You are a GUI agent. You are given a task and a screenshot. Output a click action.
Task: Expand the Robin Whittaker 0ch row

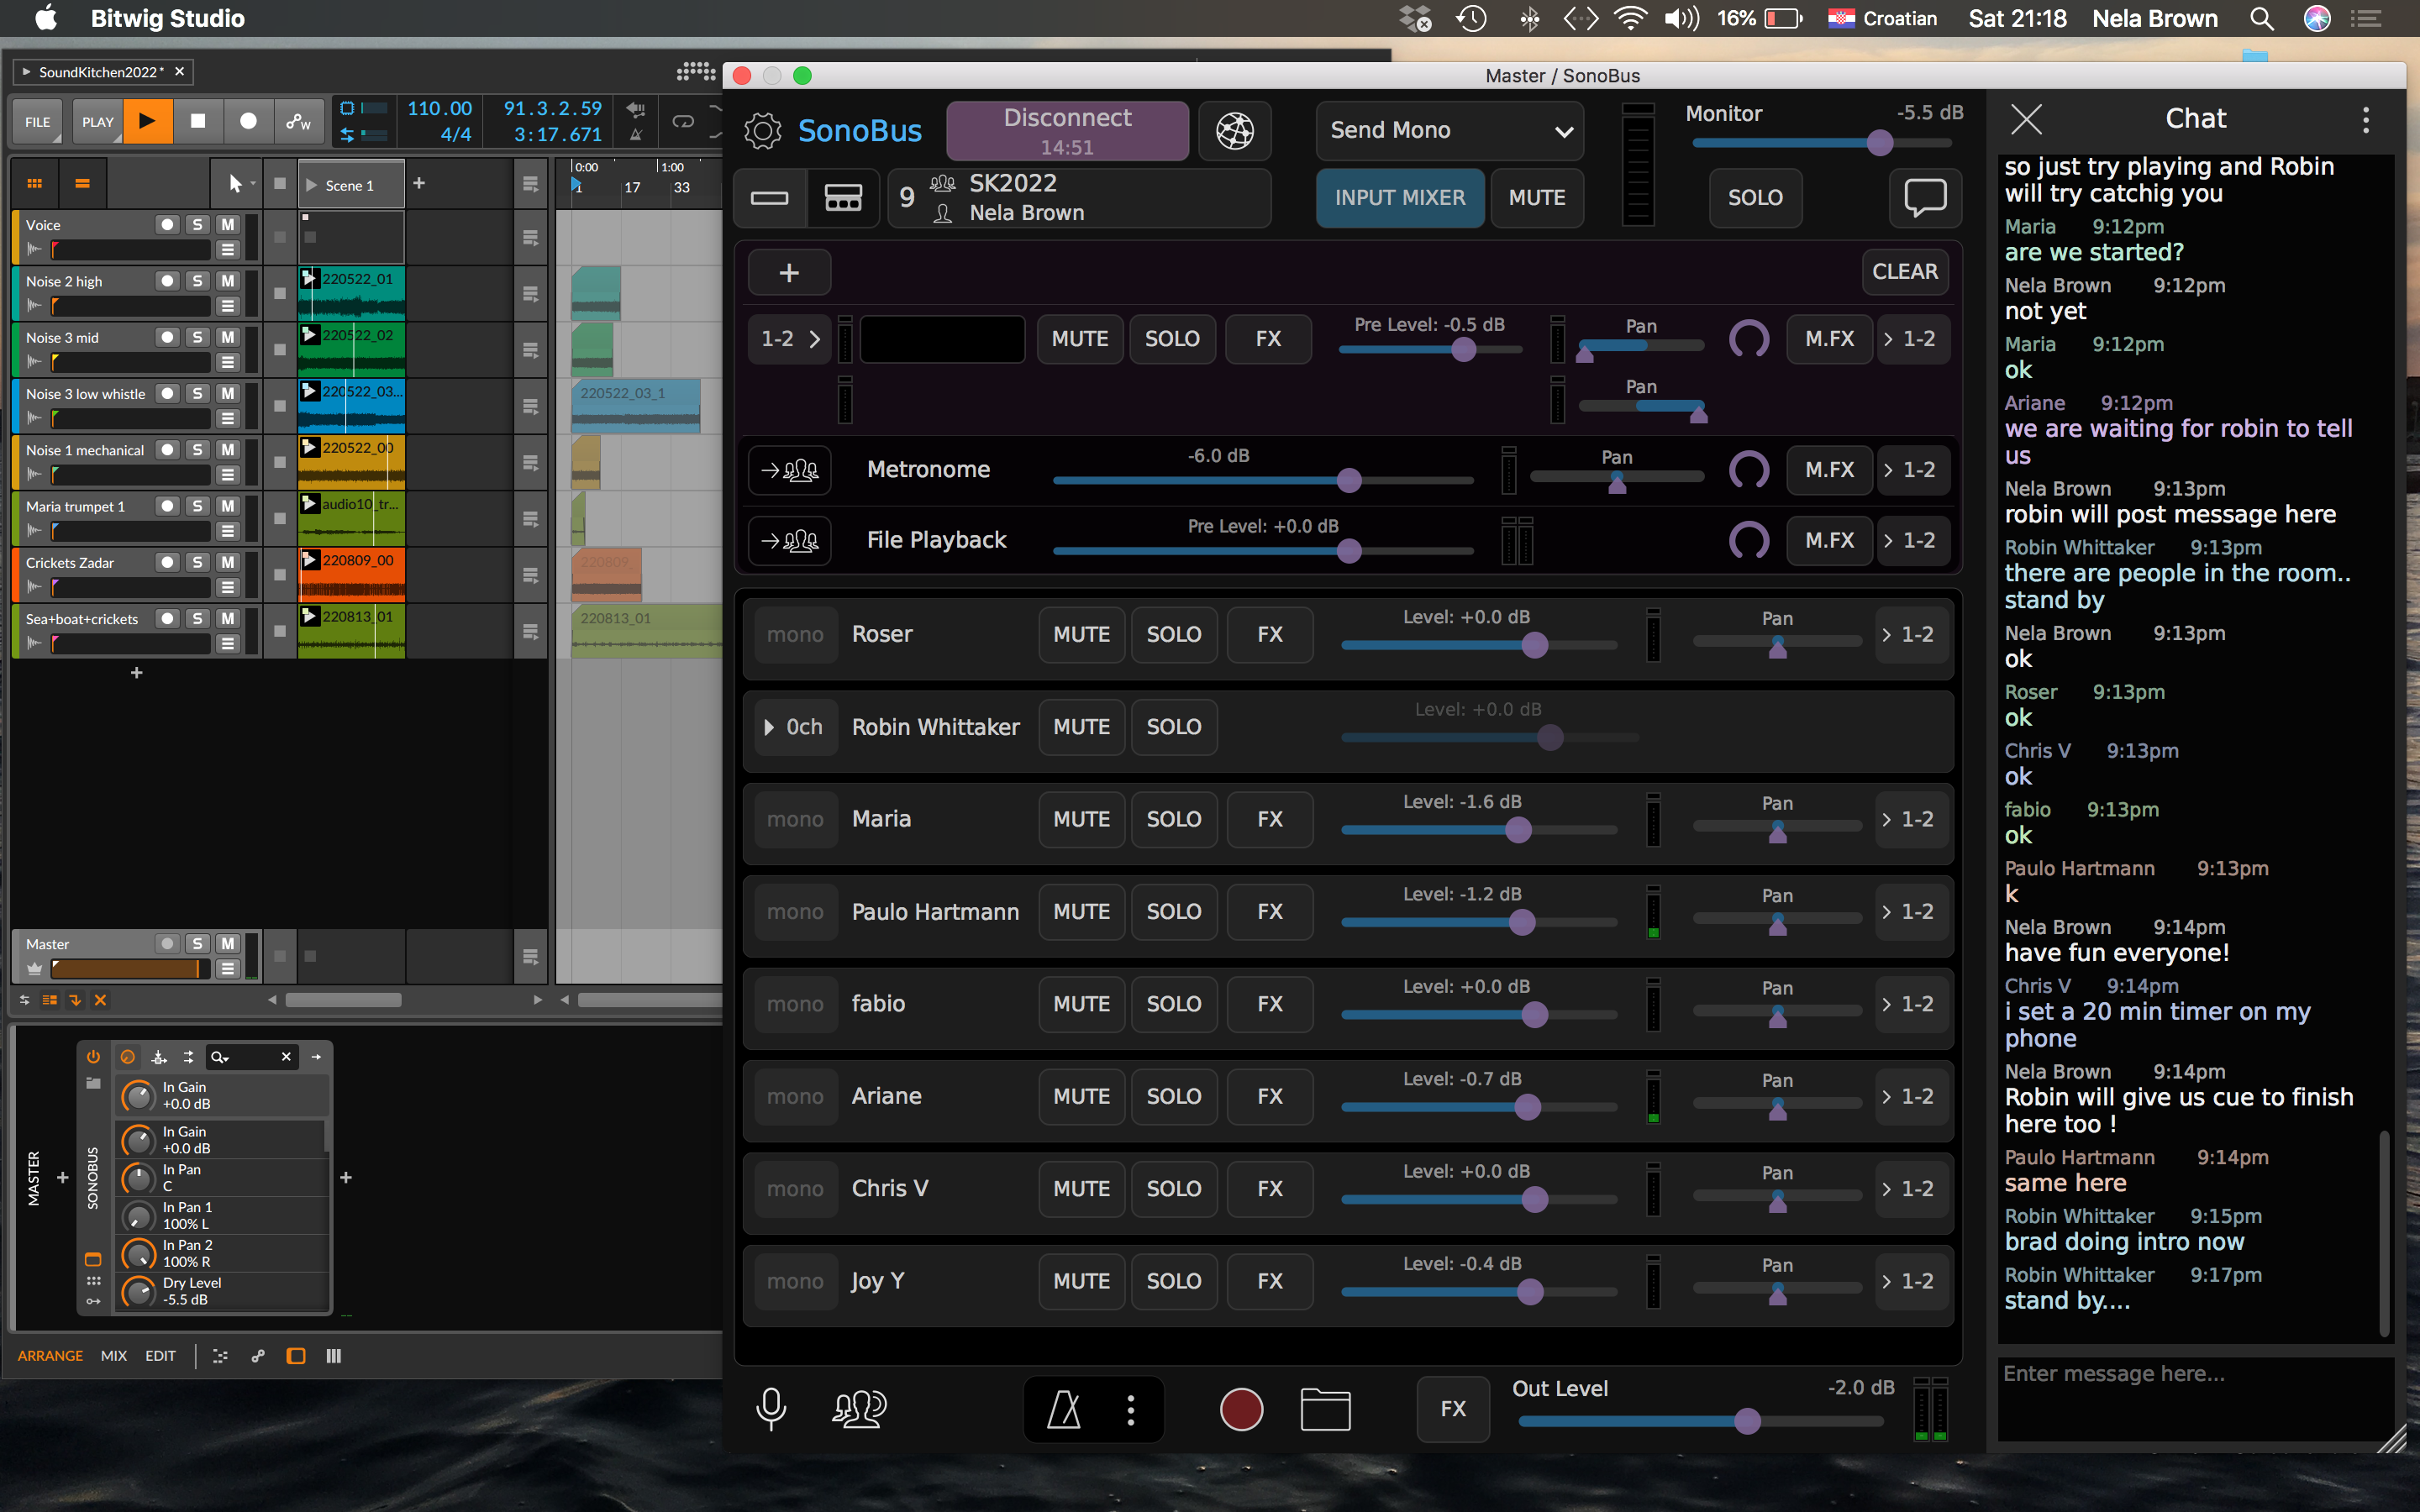(x=794, y=727)
